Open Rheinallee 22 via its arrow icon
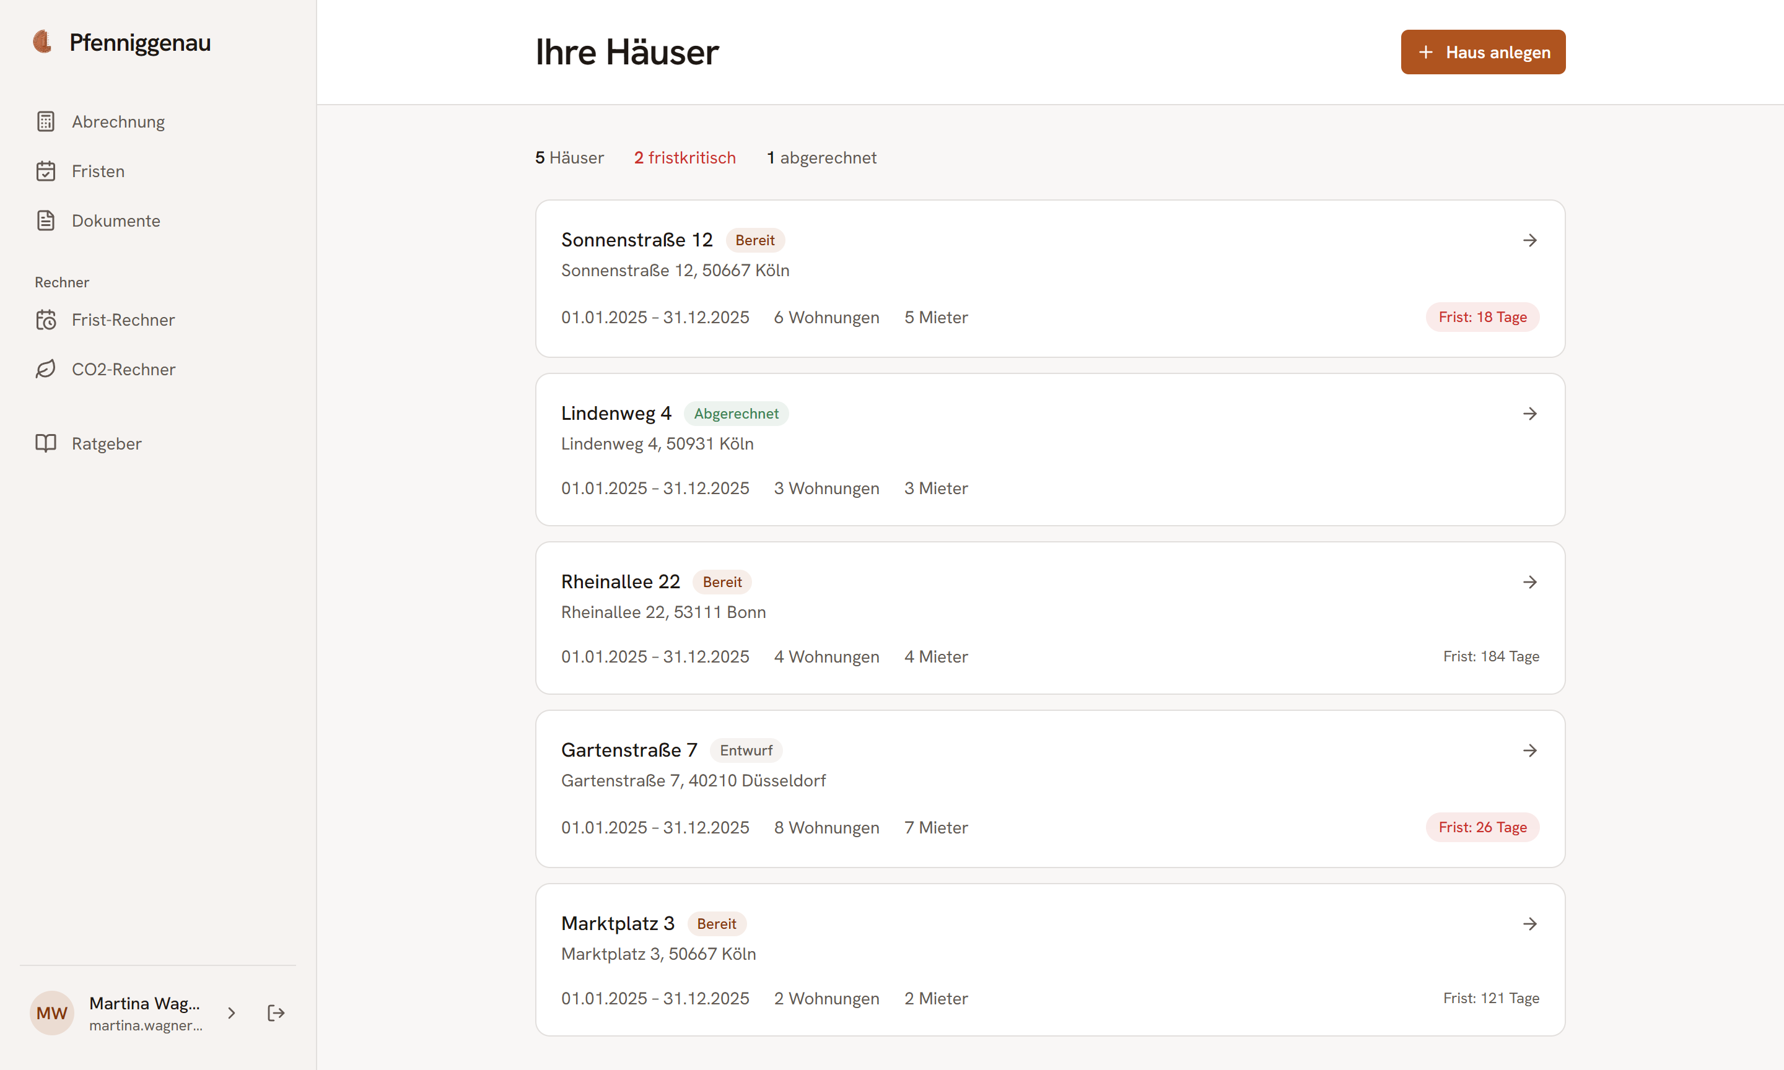1784x1070 pixels. [1530, 582]
